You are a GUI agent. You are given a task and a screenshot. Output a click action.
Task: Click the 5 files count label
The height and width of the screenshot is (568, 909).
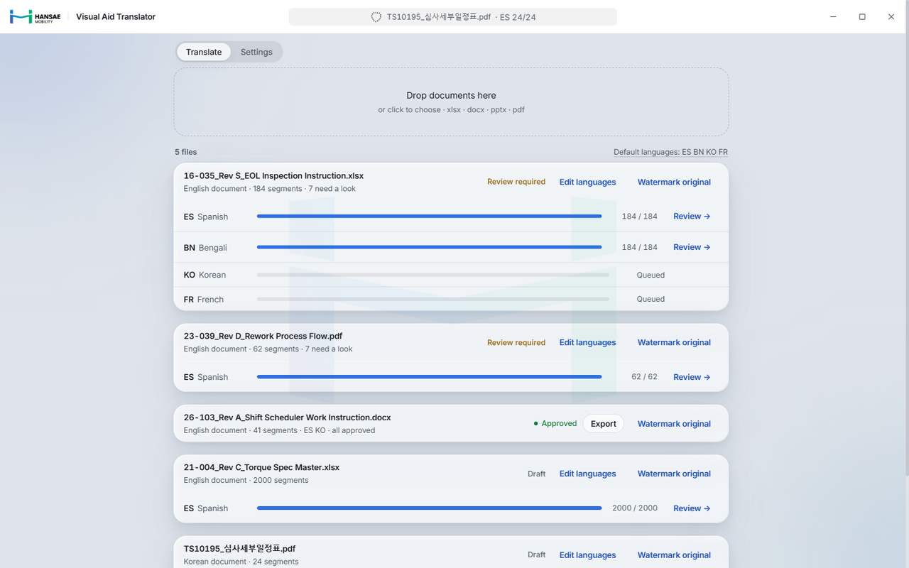186,152
